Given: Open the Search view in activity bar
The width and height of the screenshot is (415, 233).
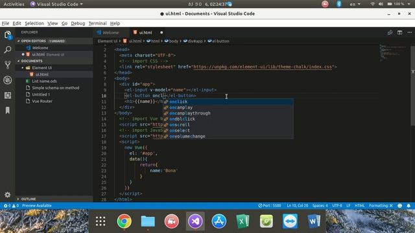Looking at the screenshot, I should pos(7,50).
